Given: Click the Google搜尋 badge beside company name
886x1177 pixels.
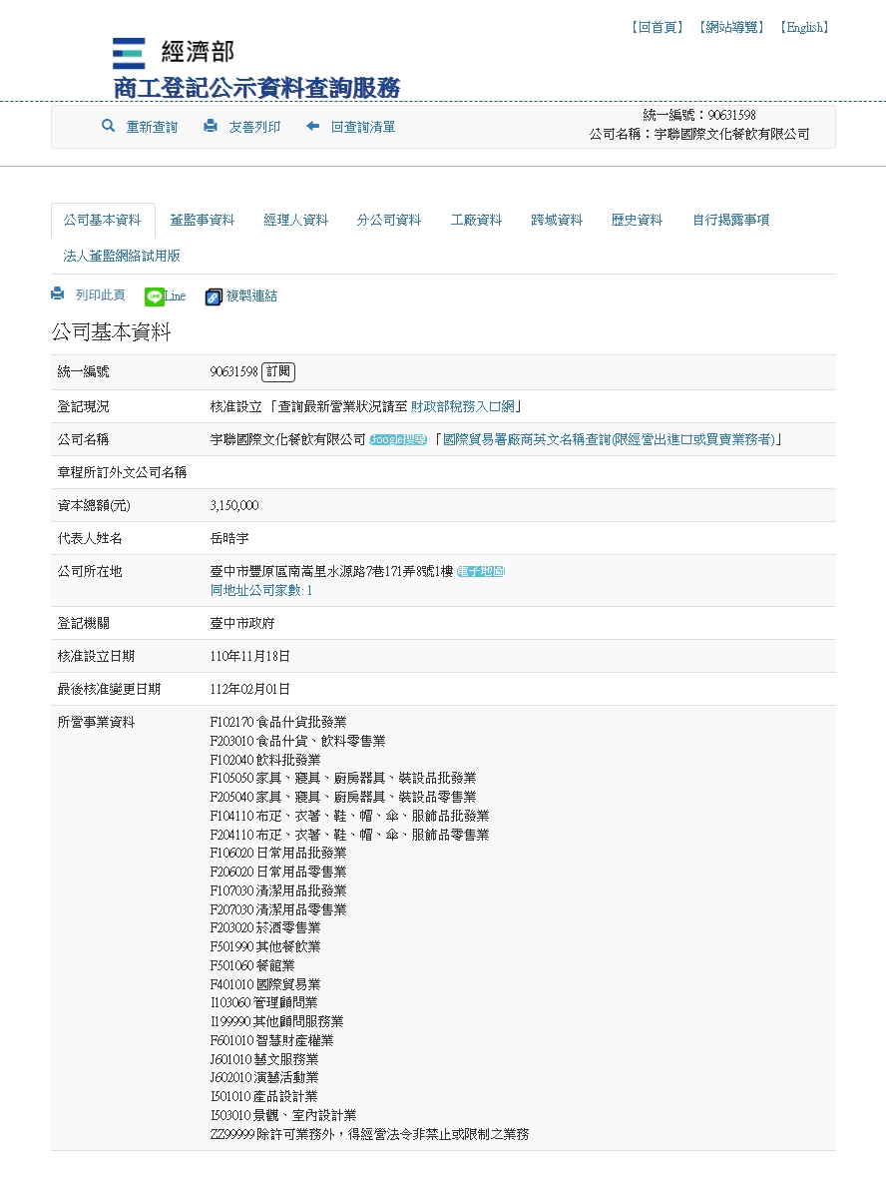Looking at the screenshot, I should [x=398, y=439].
